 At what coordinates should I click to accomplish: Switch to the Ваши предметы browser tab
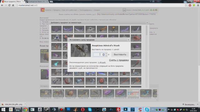(x=12, y=2)
